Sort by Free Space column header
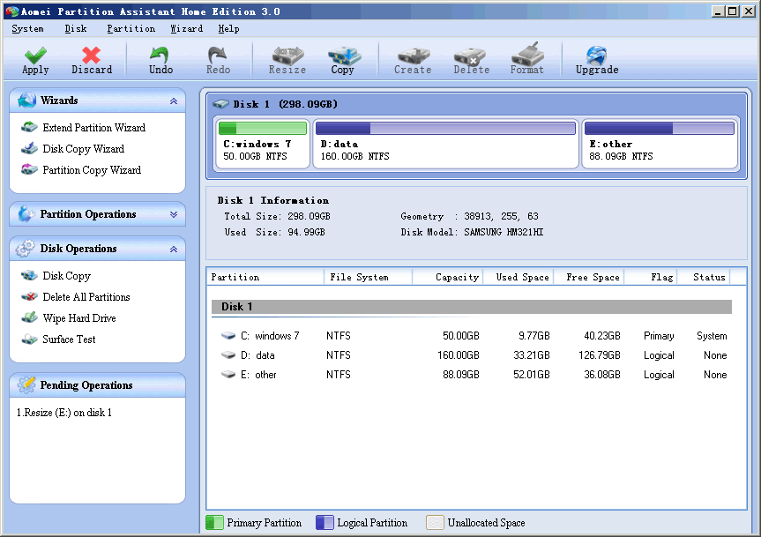 click(x=589, y=277)
